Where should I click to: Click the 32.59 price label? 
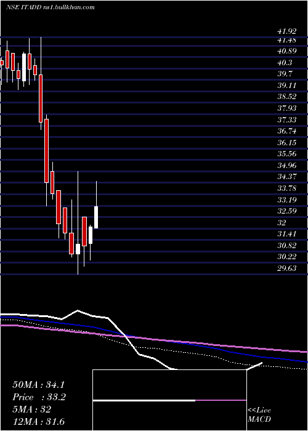287,211
